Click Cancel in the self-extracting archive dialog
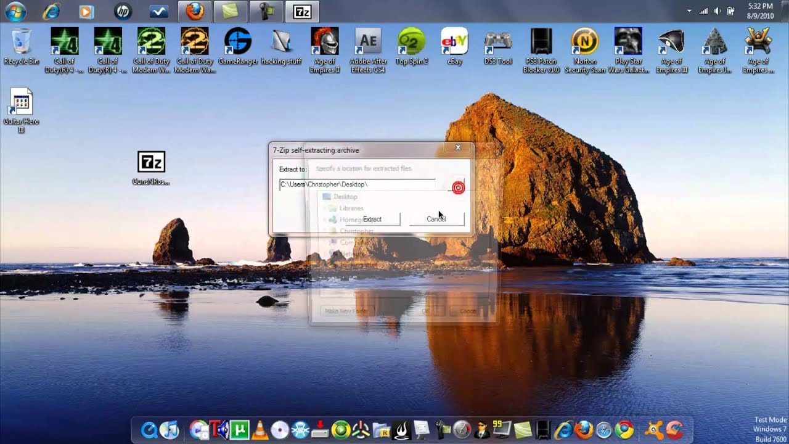The height and width of the screenshot is (444, 789). [x=436, y=219]
